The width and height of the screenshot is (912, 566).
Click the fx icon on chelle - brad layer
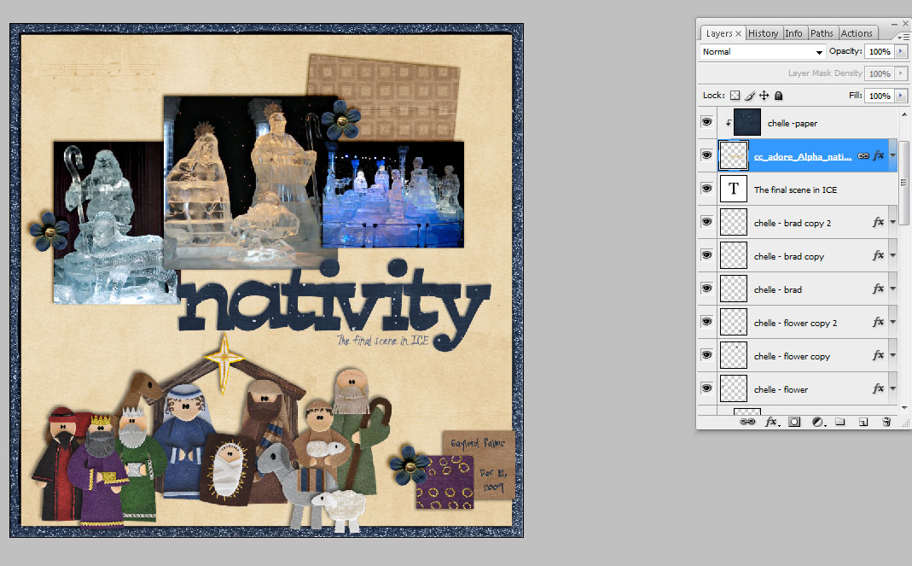pos(878,289)
